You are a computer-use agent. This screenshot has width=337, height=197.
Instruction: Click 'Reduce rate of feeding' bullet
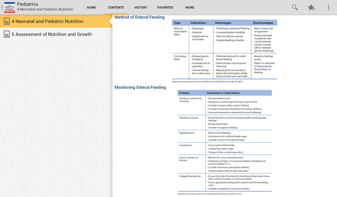point(219,133)
